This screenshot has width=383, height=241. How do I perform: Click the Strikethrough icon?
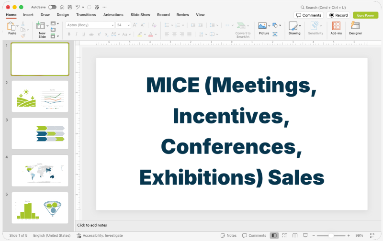click(91, 34)
